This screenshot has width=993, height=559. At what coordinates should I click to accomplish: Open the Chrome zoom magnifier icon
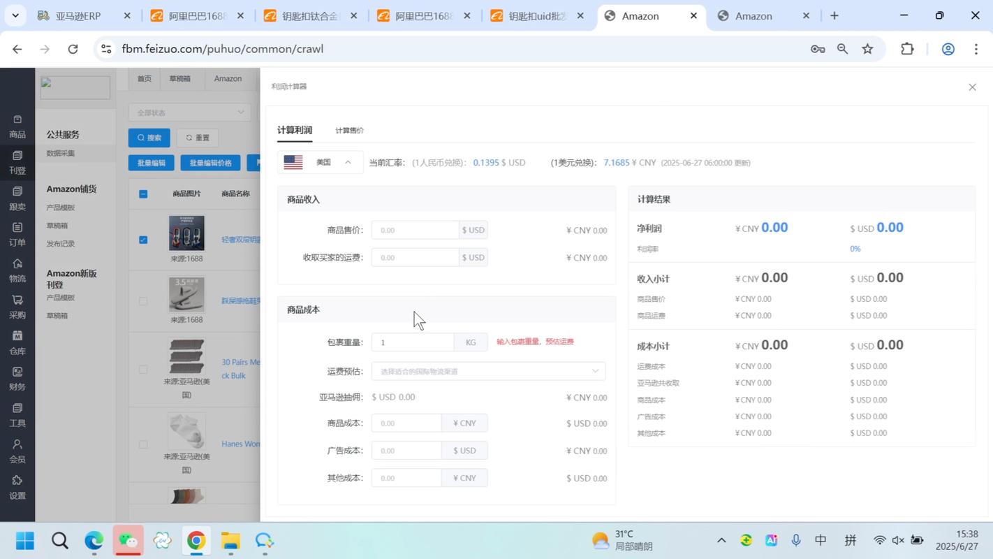point(842,49)
